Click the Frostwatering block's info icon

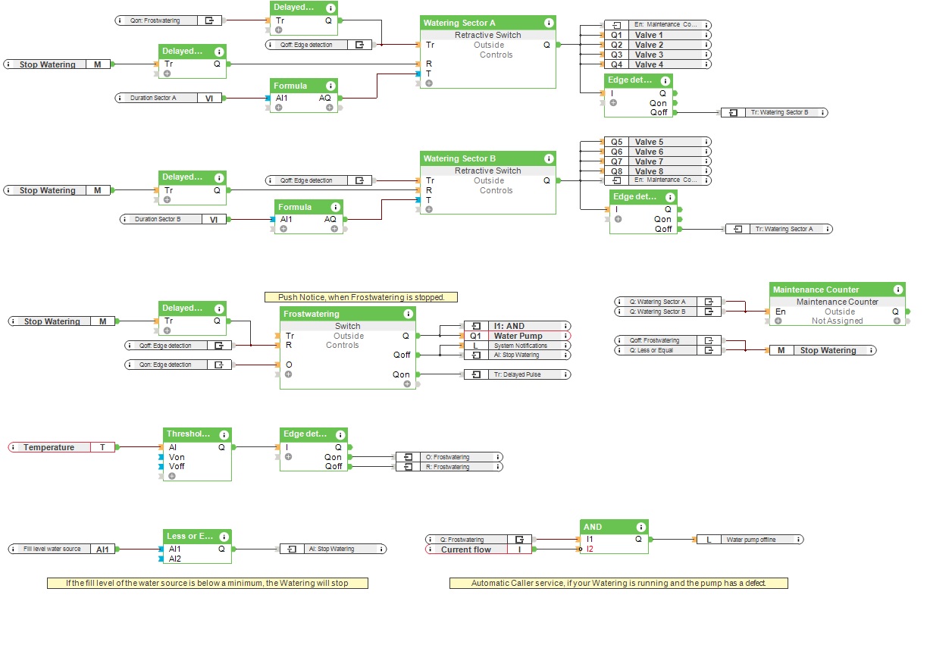tap(409, 314)
